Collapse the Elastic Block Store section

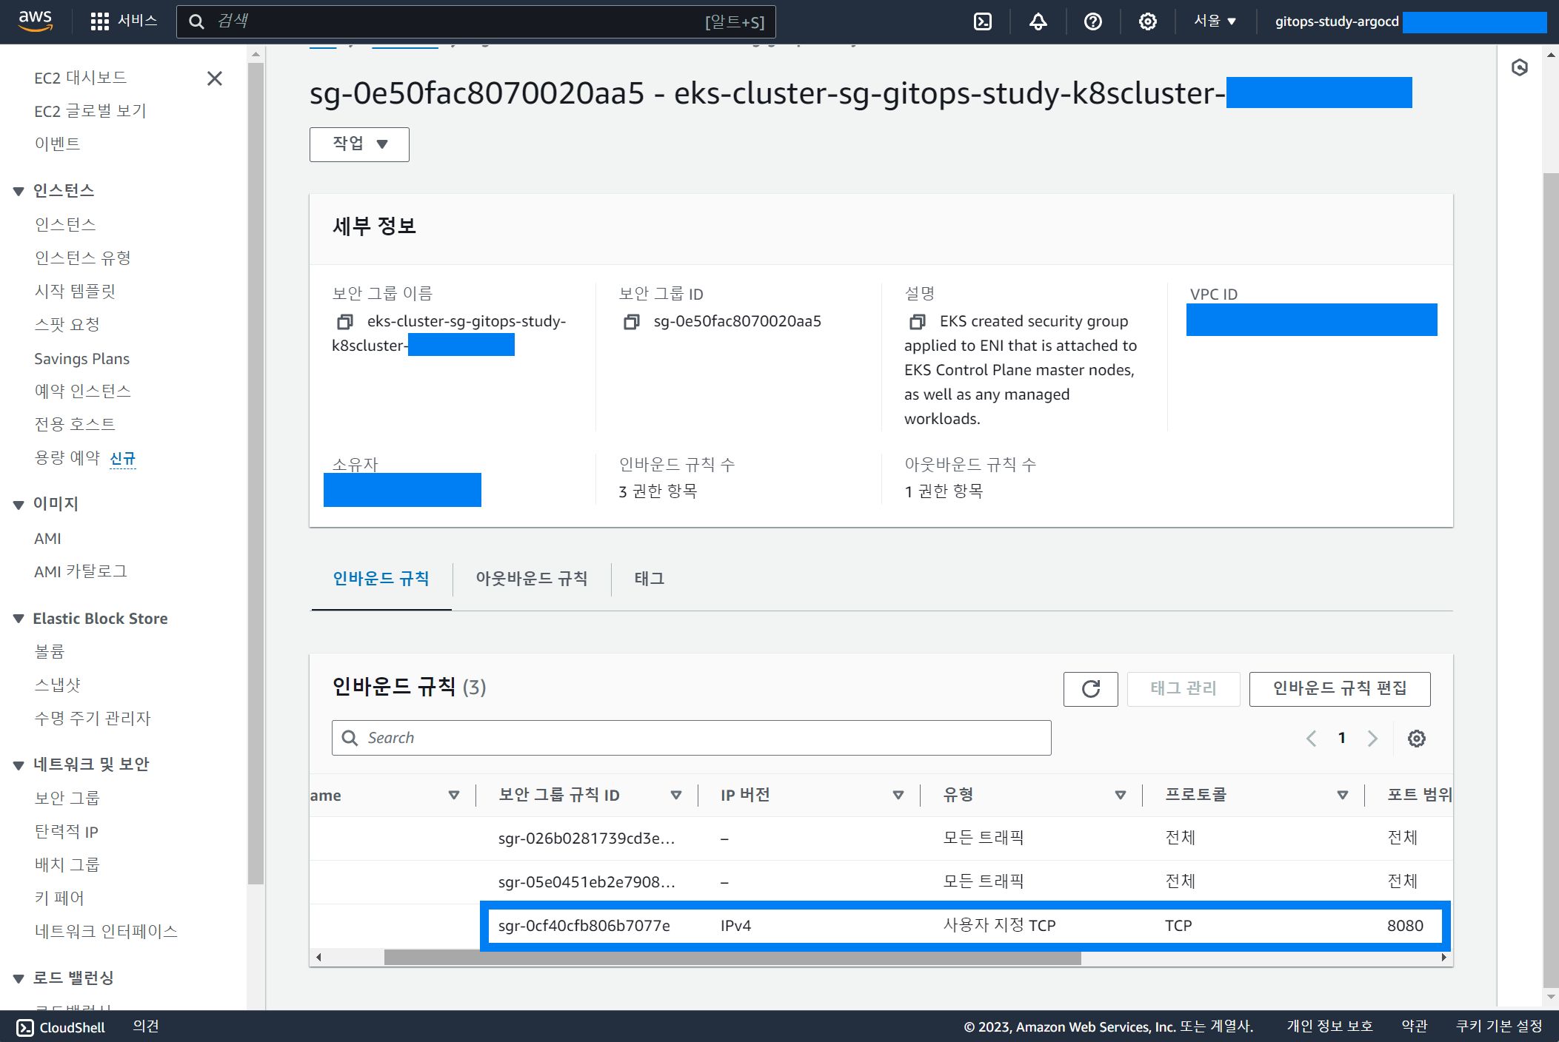pyautogui.click(x=19, y=619)
